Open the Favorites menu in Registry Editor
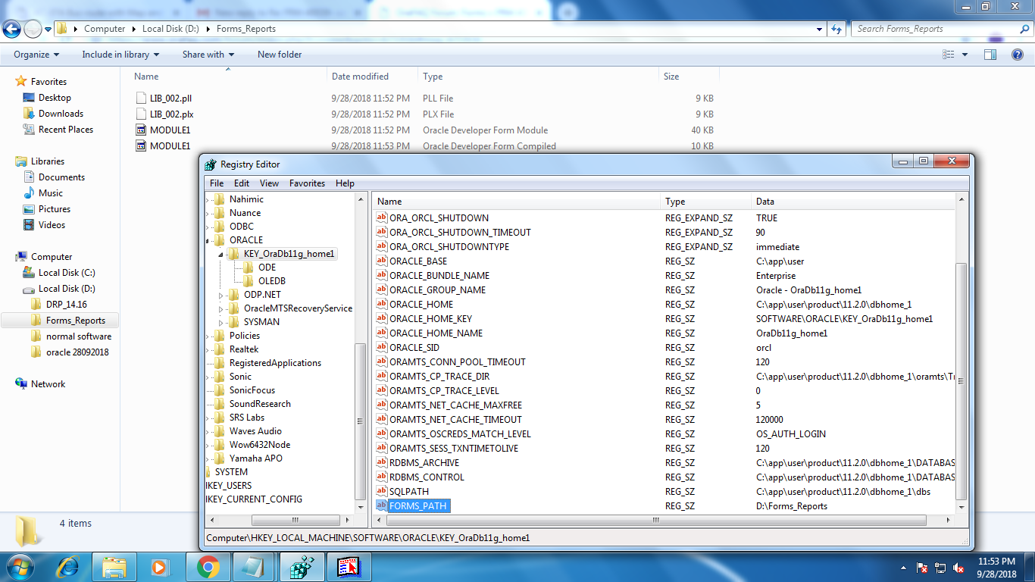 pyautogui.click(x=307, y=183)
